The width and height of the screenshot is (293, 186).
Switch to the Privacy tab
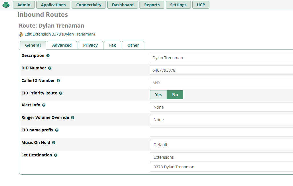[x=90, y=45]
